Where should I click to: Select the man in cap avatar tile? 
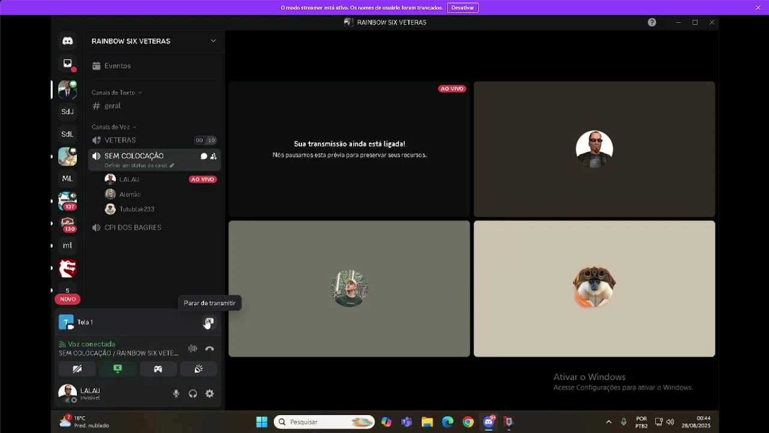tap(349, 289)
